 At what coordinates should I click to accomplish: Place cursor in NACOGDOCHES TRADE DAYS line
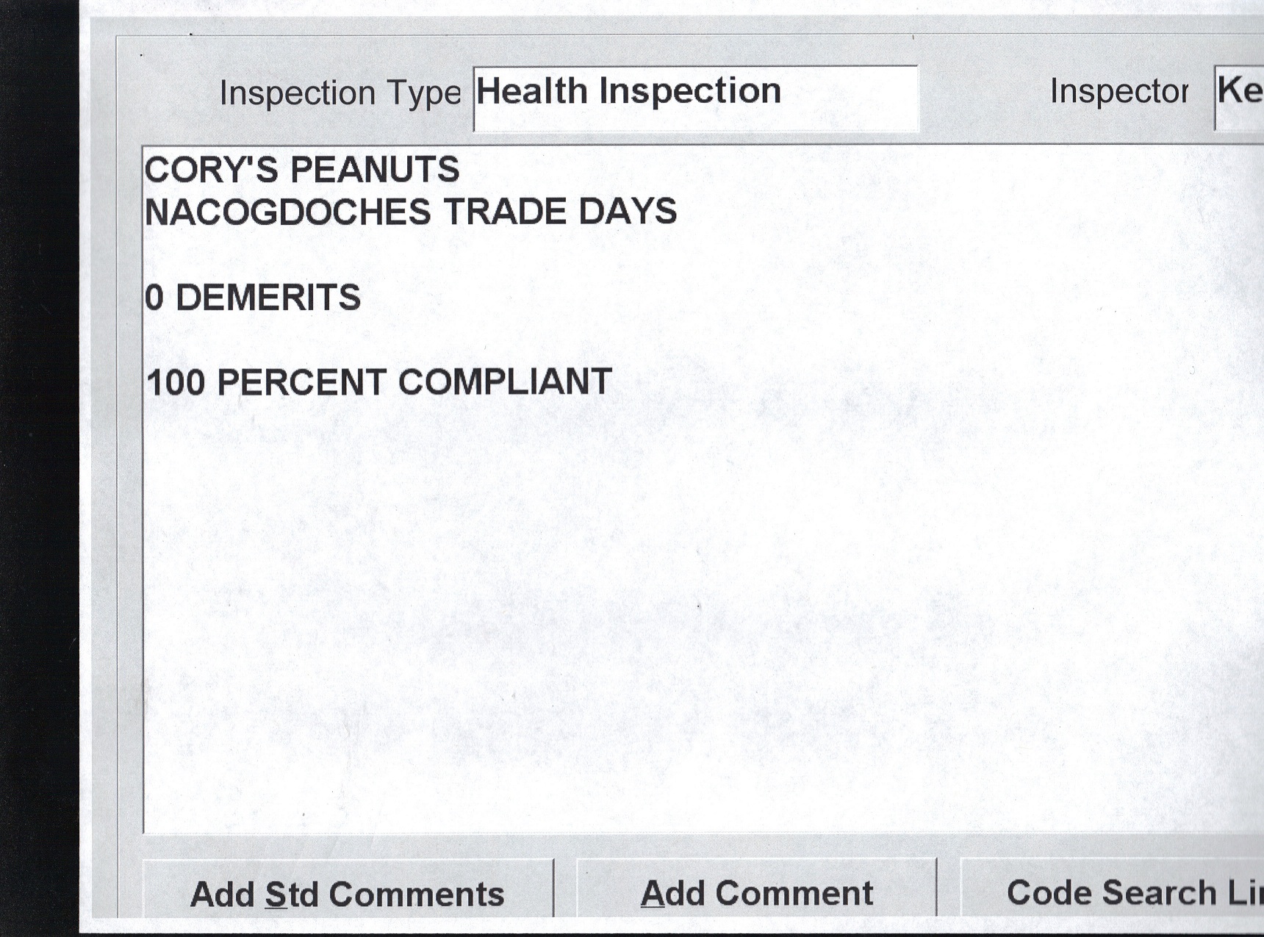click(410, 212)
